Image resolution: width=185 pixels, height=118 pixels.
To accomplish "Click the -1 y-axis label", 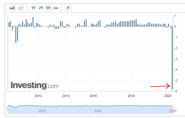I will [x=176, y=38].
